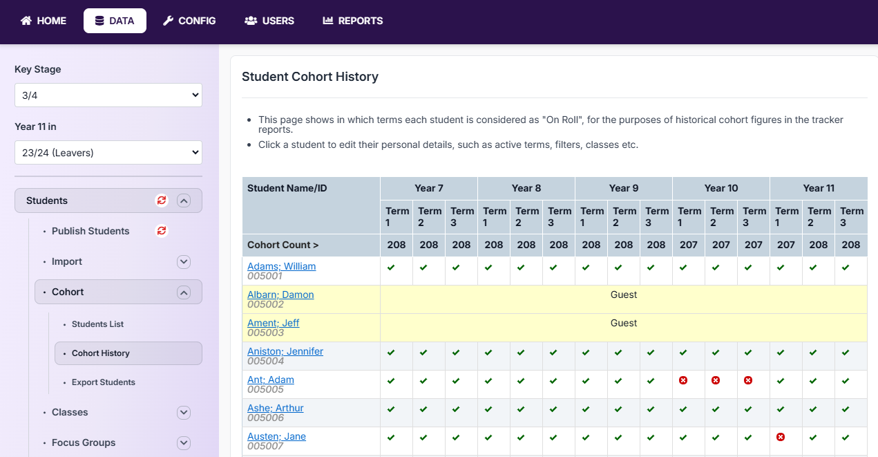
Task: Open the Year 11 in dropdown
Action: click(x=108, y=153)
